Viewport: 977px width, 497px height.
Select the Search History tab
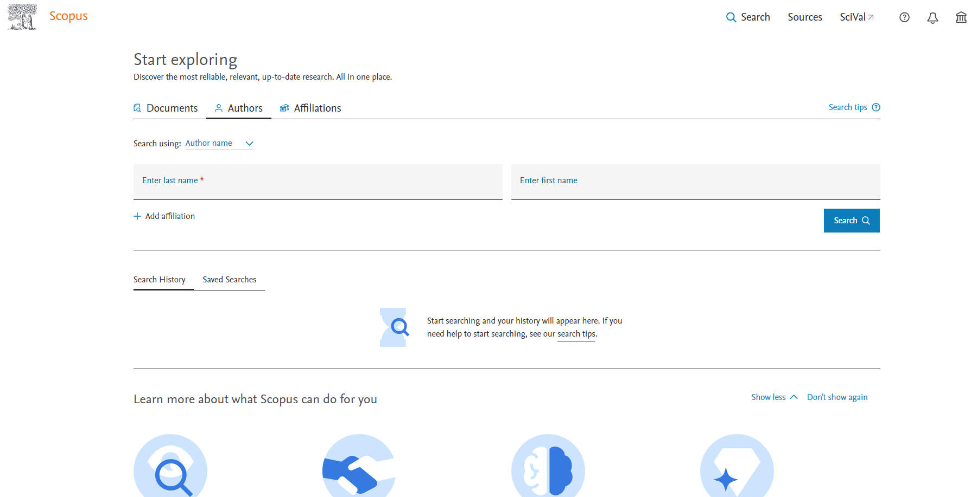(160, 280)
